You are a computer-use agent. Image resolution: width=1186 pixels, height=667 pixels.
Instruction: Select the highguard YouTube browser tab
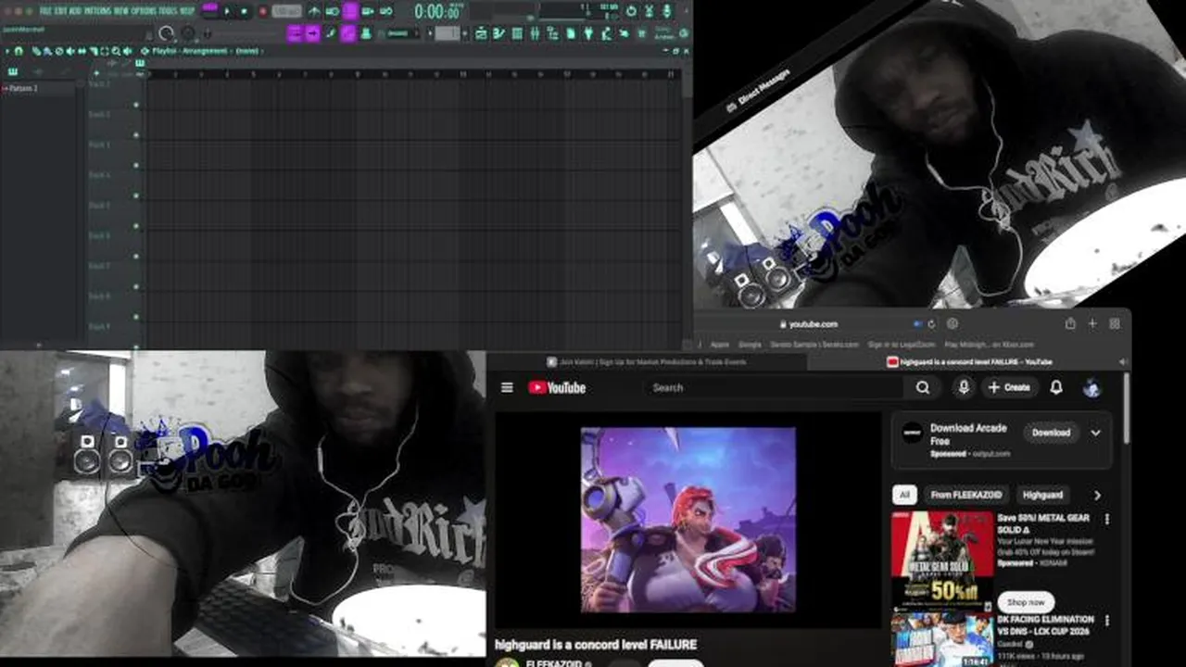click(x=969, y=362)
